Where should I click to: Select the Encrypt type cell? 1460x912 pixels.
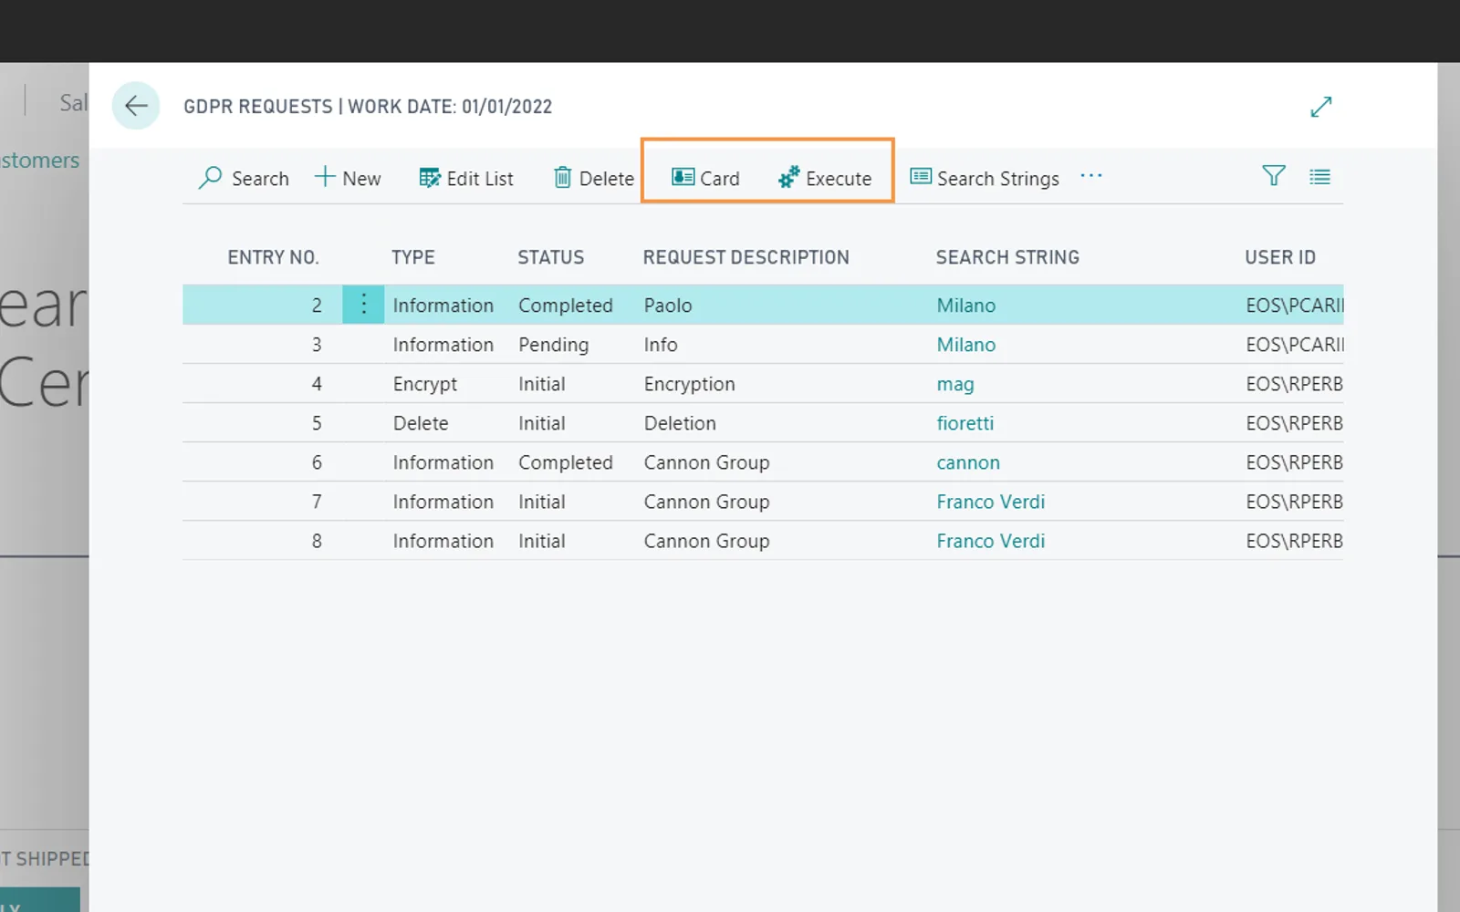[x=425, y=384]
